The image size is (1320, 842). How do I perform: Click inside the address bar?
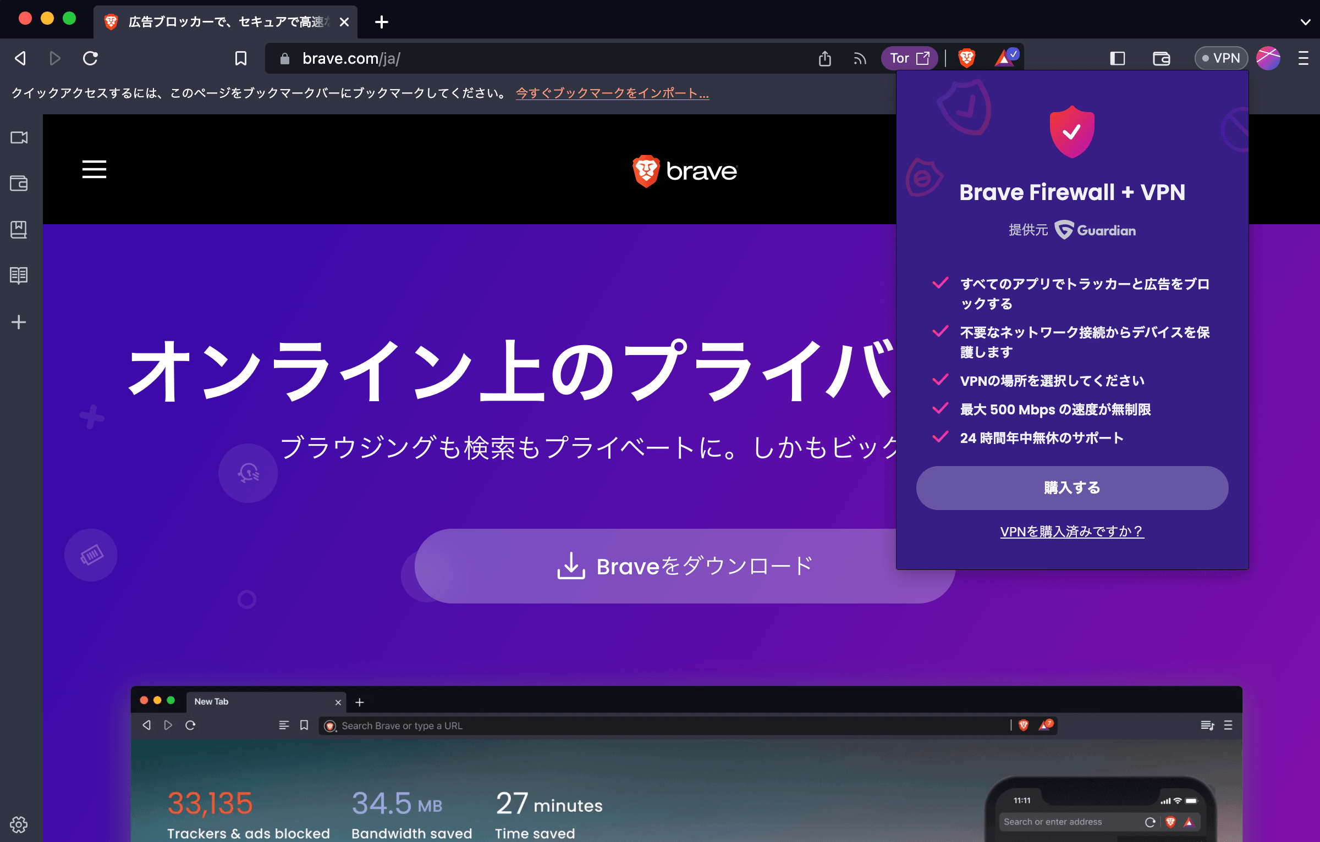495,58
